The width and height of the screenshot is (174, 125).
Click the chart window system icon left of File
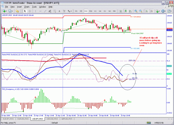(x=3, y=7)
